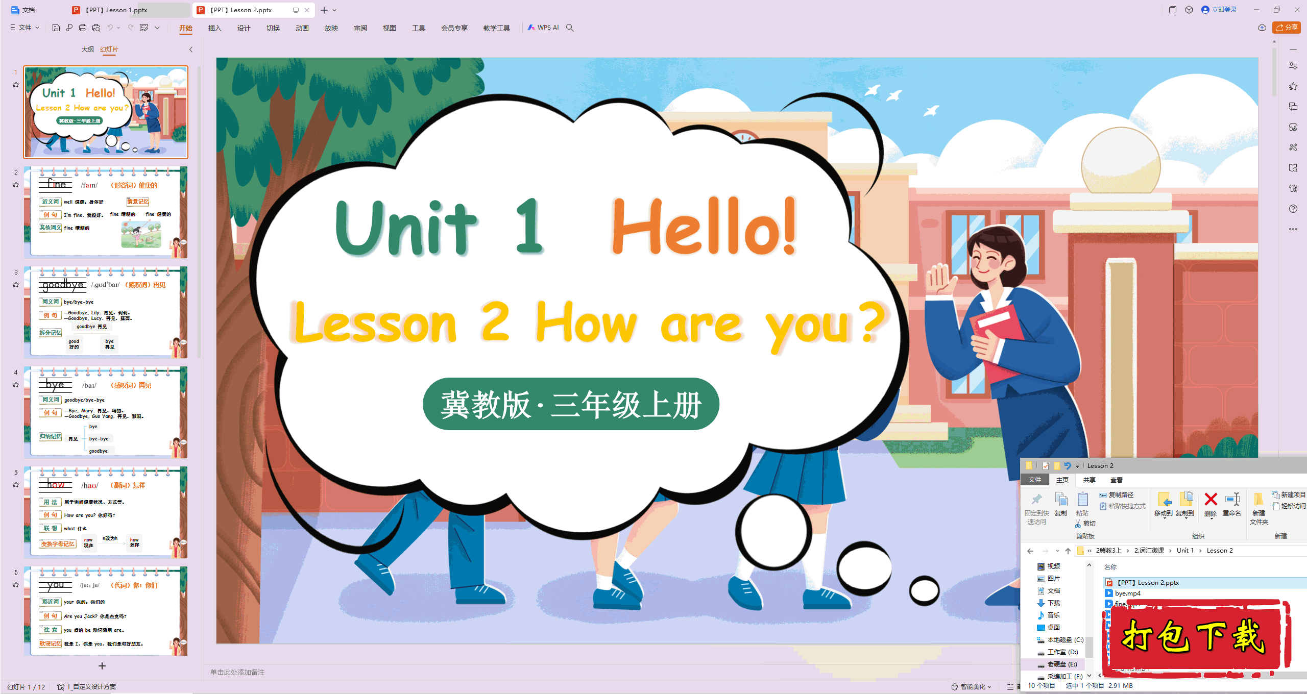The height and width of the screenshot is (694, 1307).
Task: Open the 查看 tab in Explorer
Action: 1117,480
